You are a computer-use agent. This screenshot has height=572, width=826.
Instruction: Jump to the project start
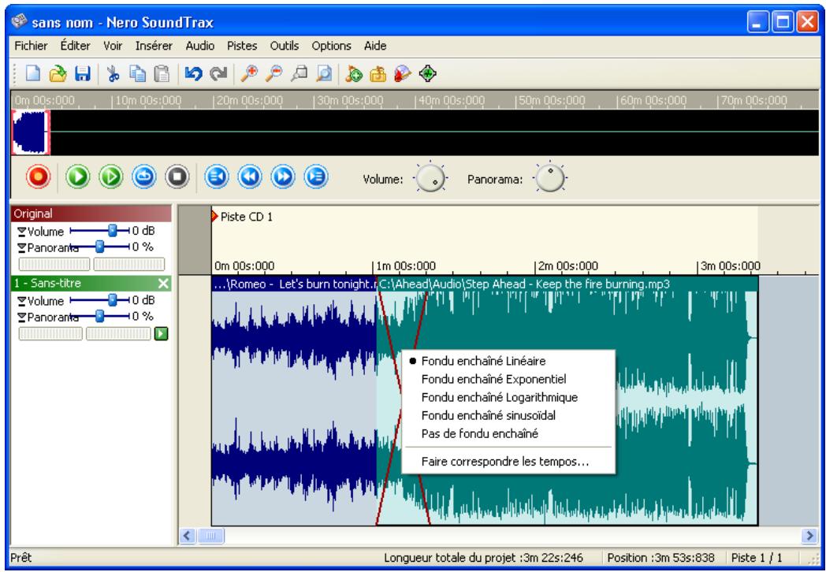[217, 177]
